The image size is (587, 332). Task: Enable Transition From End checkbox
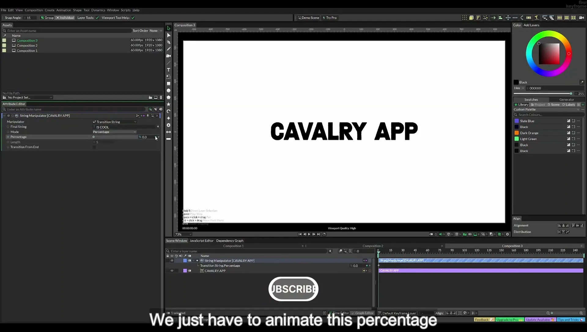[x=94, y=147]
